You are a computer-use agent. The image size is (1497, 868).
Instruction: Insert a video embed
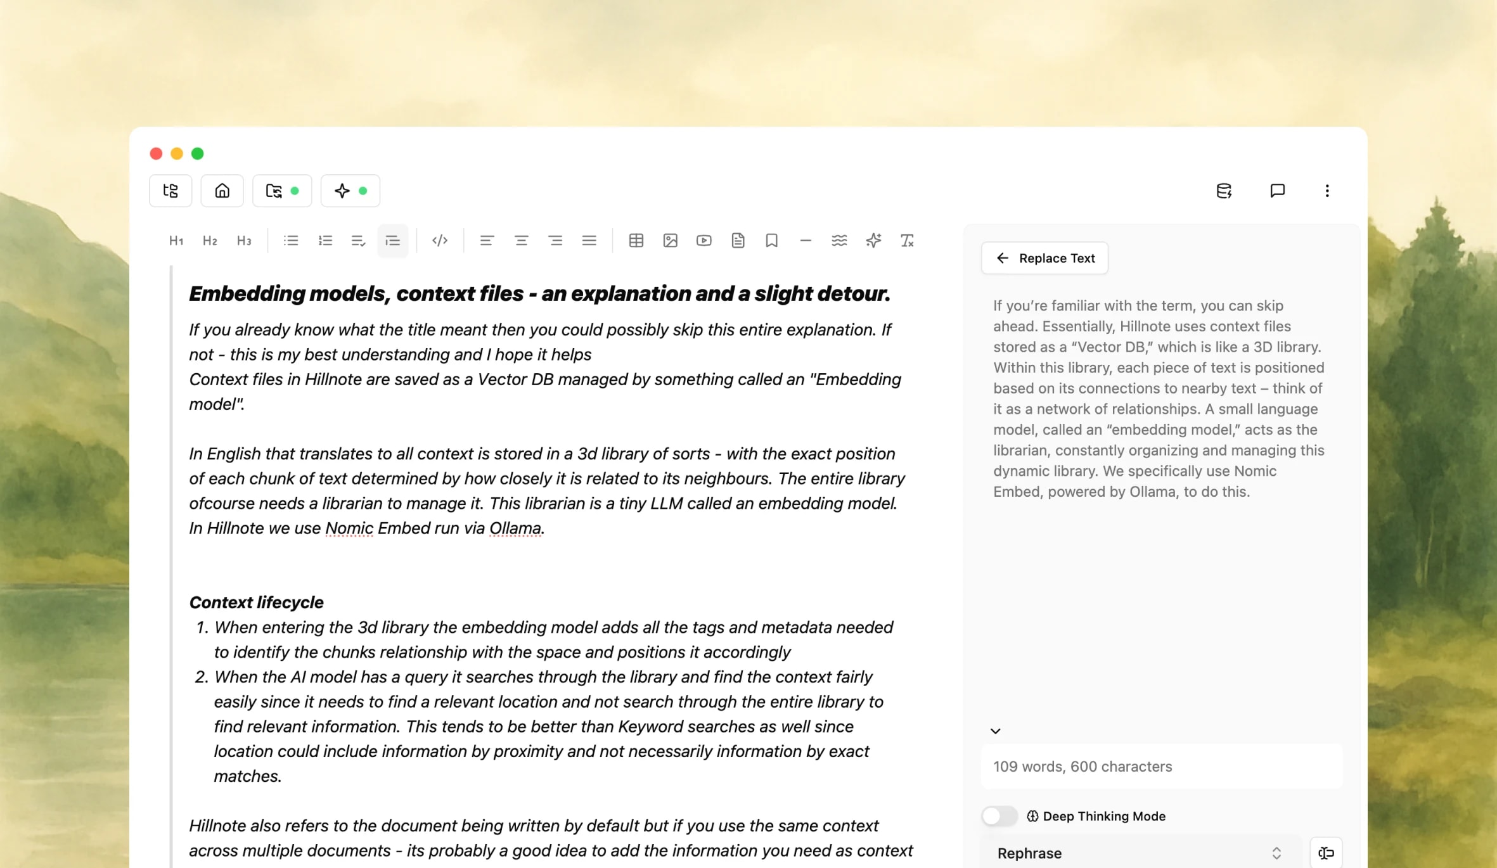(x=704, y=241)
